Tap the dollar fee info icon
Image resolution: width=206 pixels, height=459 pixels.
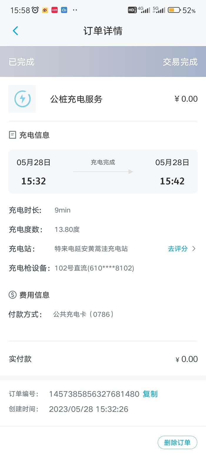click(12, 295)
